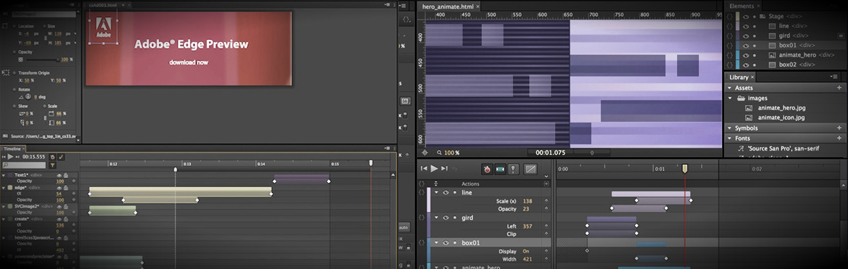Toggle the Auto-Keyframe stopwatch in right timeline
The height and width of the screenshot is (269, 848).
[x=487, y=169]
